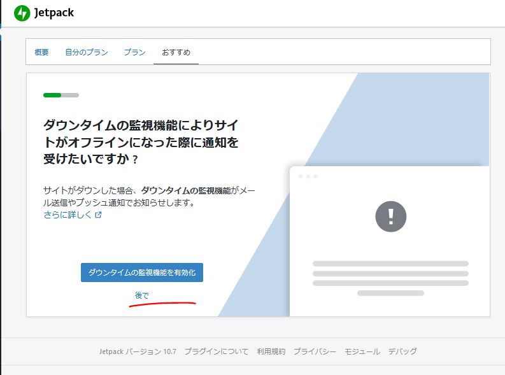Click the Jetpack バージョン 10.7 footer link
Screen dimensions: 505x375
point(138,351)
